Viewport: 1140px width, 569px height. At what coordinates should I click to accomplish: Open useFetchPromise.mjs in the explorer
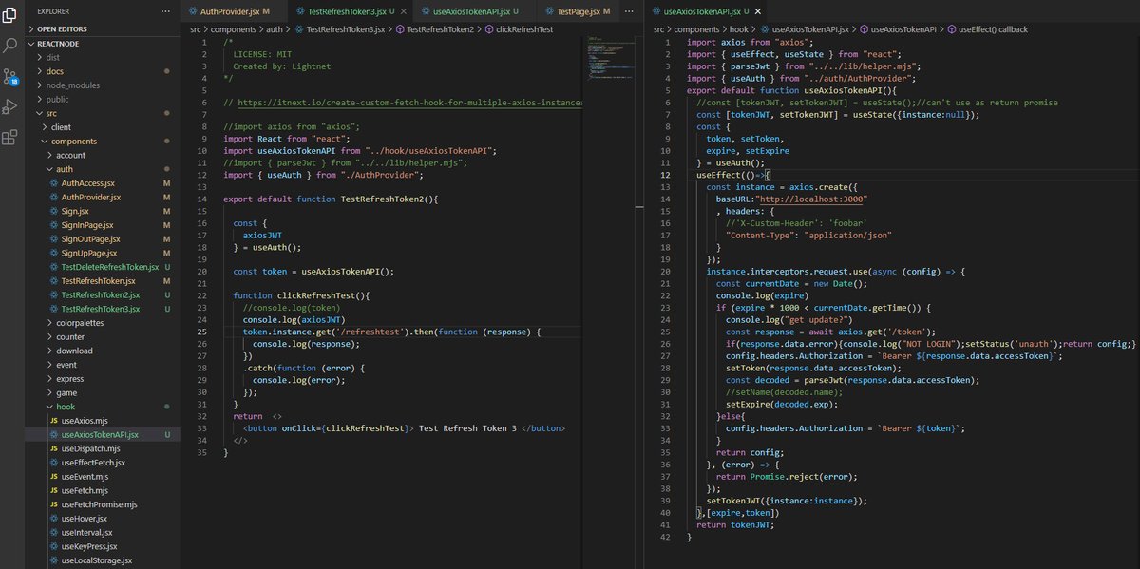pyautogui.click(x=103, y=504)
